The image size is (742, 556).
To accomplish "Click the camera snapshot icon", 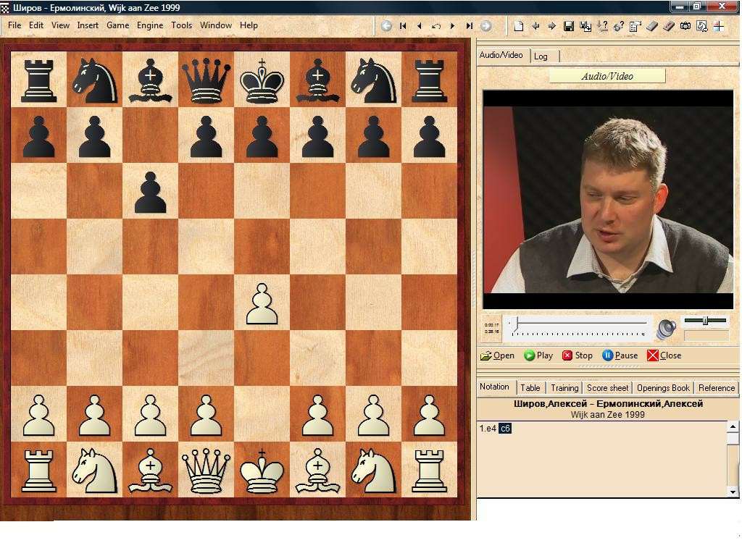I will (x=685, y=26).
